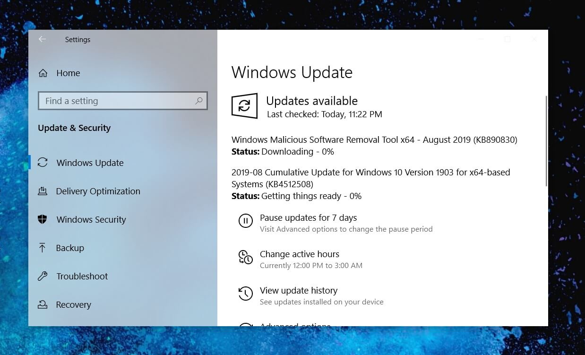Focus the Find a setting search box
This screenshot has width=585, height=355.
tap(122, 101)
